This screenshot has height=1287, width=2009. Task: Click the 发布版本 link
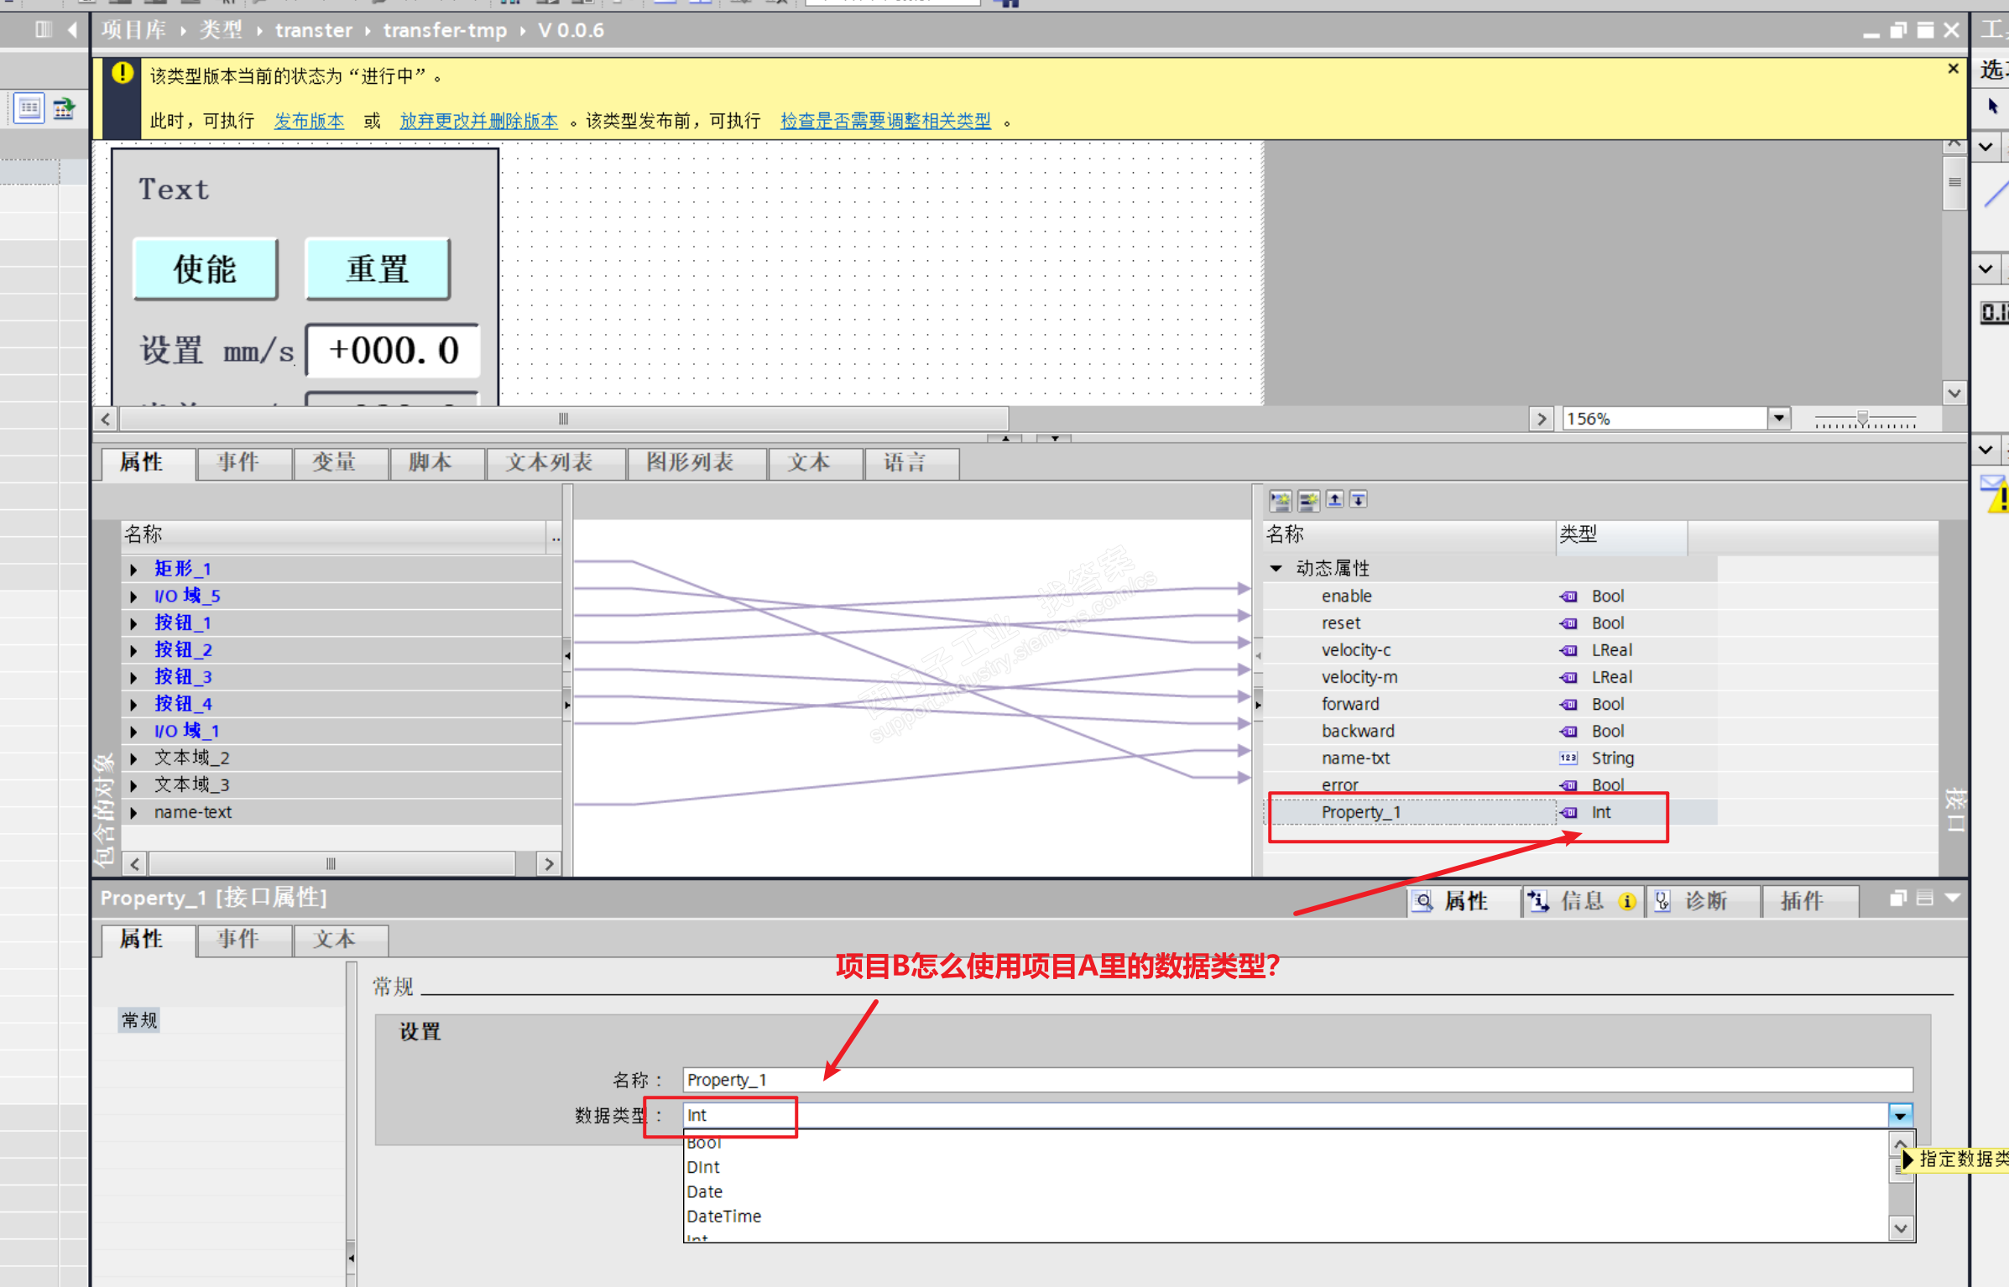click(x=309, y=121)
